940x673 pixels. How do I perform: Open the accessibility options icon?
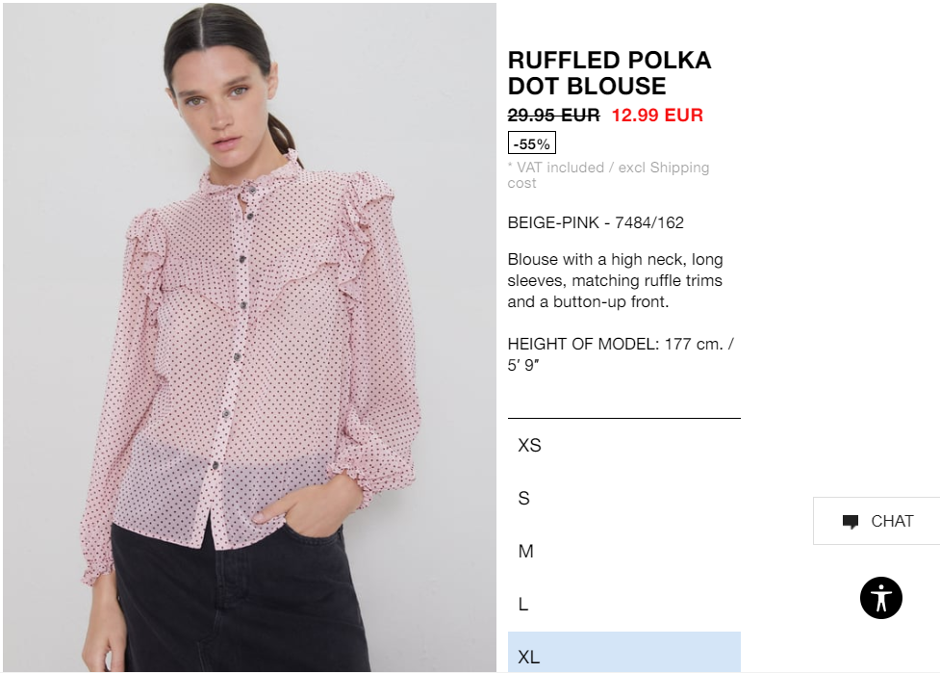pyautogui.click(x=880, y=598)
